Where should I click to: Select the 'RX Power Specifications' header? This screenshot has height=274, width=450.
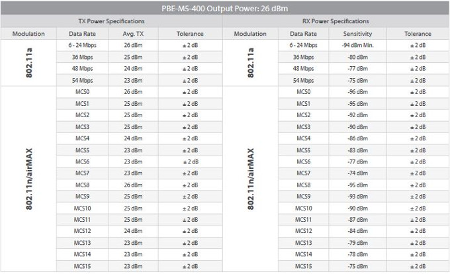coord(336,21)
